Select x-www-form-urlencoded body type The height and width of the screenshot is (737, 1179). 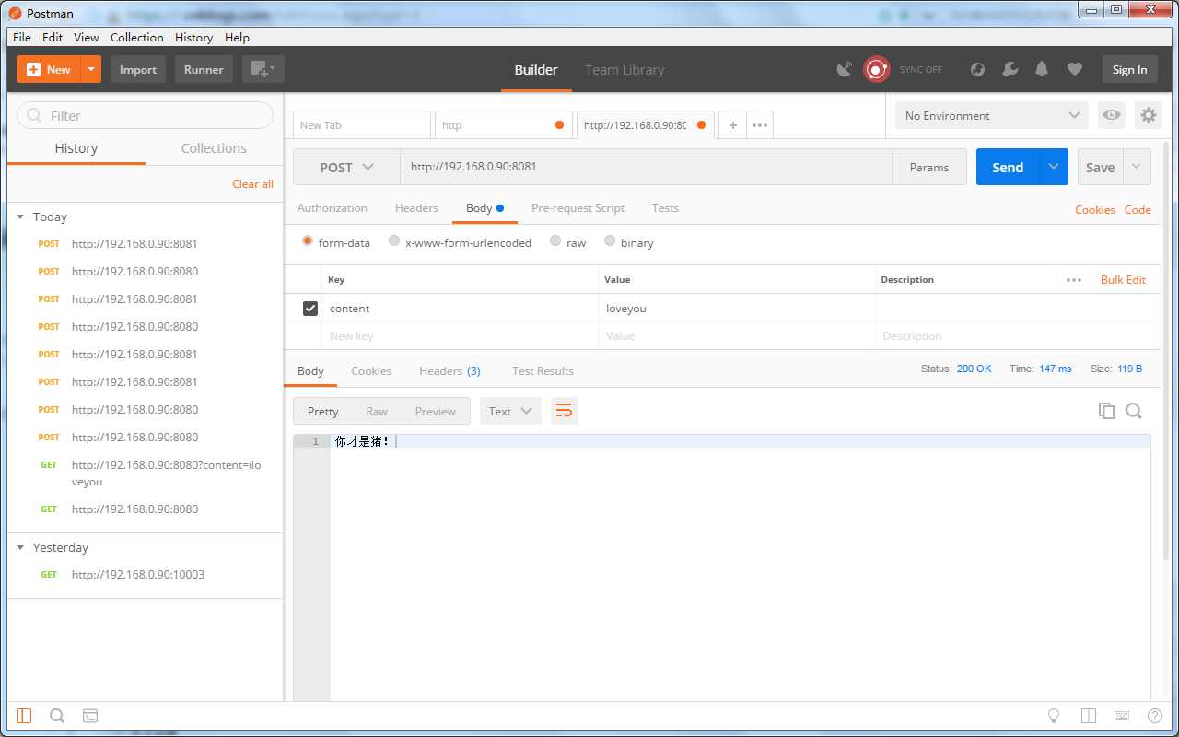[x=394, y=241]
